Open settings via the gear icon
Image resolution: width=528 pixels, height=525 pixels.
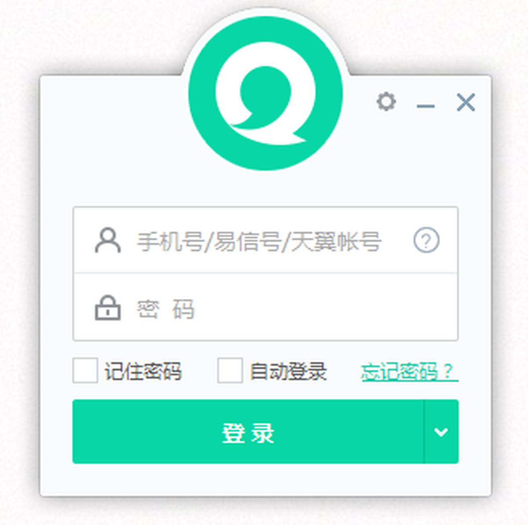click(386, 102)
